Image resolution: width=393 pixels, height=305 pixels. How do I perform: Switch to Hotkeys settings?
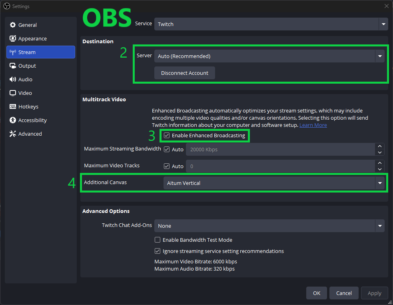(41, 106)
